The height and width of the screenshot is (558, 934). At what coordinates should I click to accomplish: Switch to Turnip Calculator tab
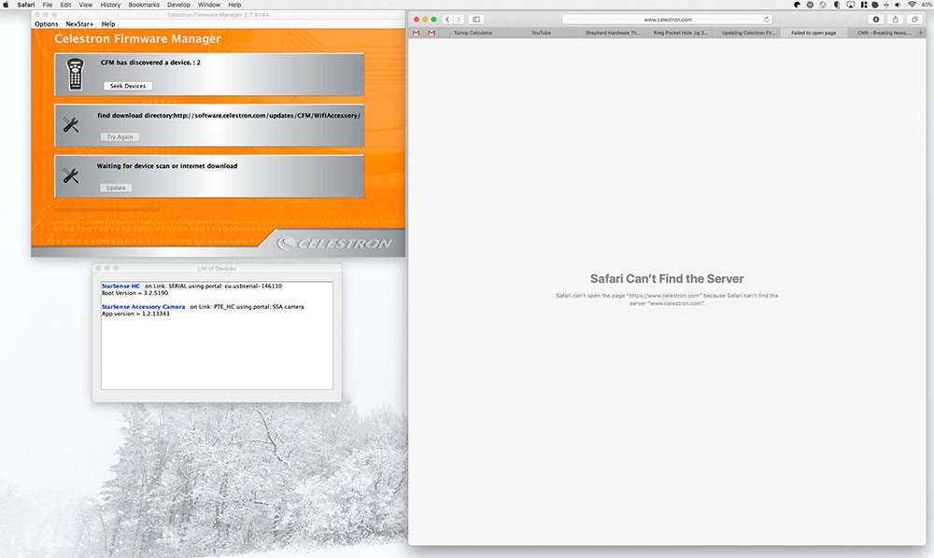click(473, 33)
